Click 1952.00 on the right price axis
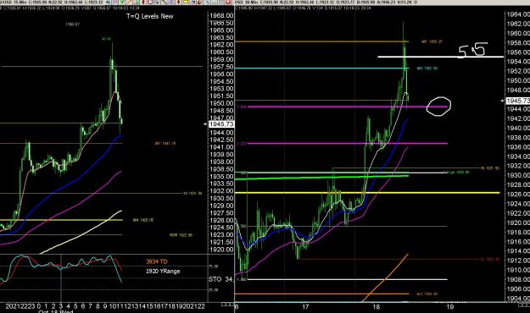Image resolution: width=530 pixels, height=313 pixels. click(x=518, y=71)
